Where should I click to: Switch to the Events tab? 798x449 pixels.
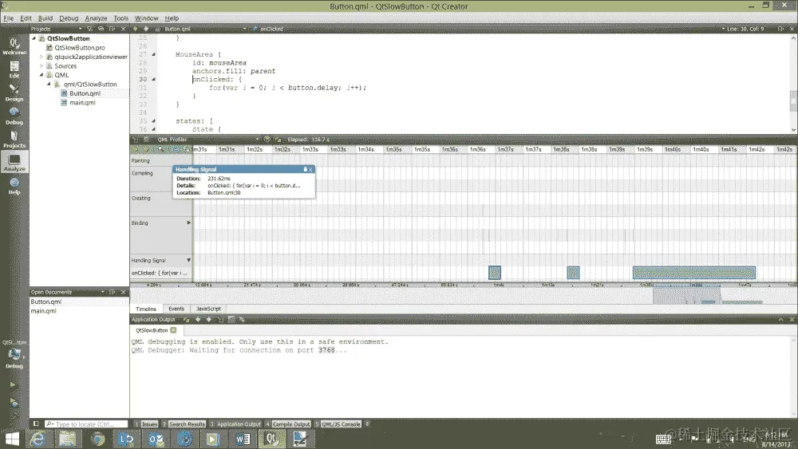pos(176,309)
